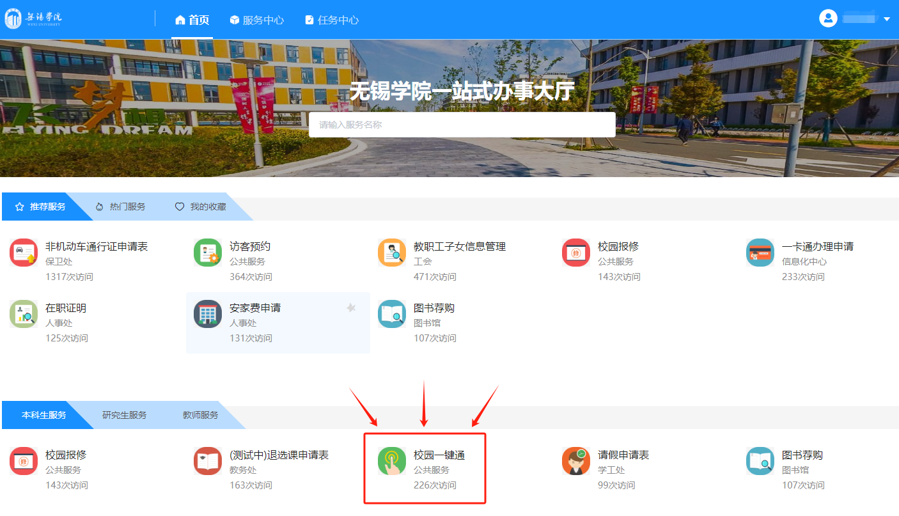Click the 在职证明 certificate icon

[24, 314]
